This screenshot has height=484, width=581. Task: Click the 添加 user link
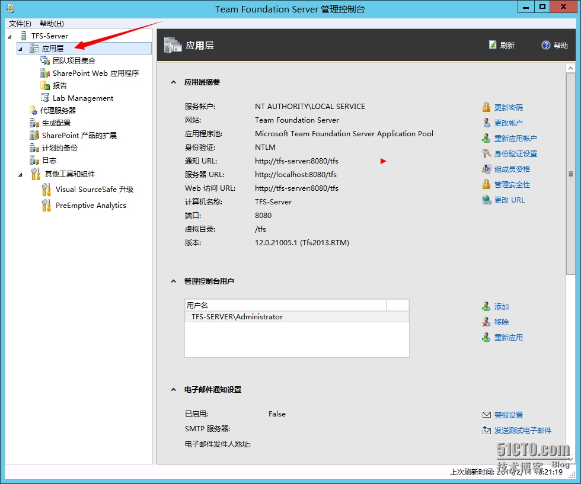pos(502,307)
